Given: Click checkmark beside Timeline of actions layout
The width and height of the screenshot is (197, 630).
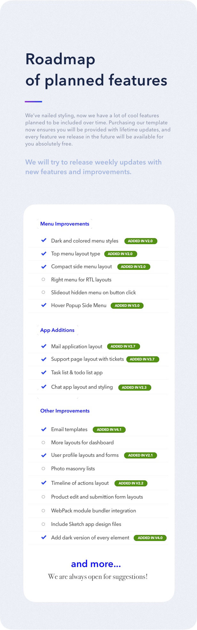Looking at the screenshot, I should coord(44,483).
